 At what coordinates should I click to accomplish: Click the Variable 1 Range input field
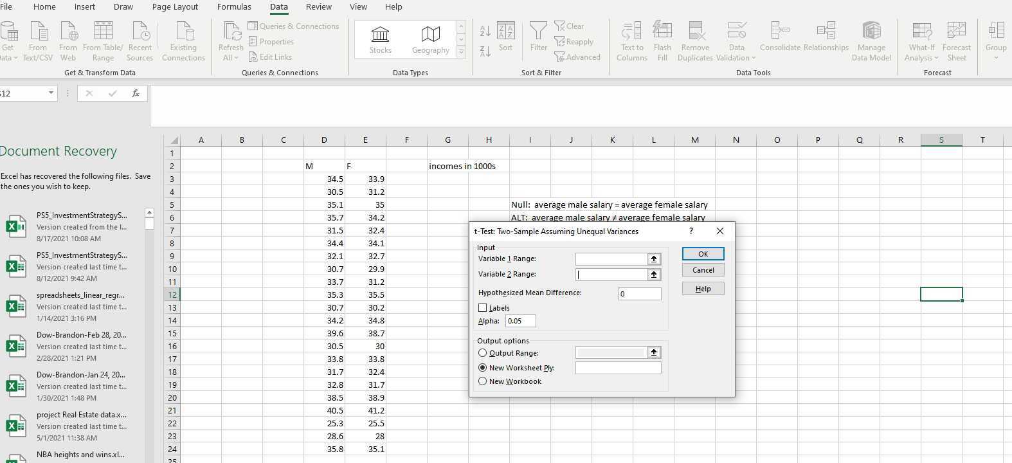point(611,259)
